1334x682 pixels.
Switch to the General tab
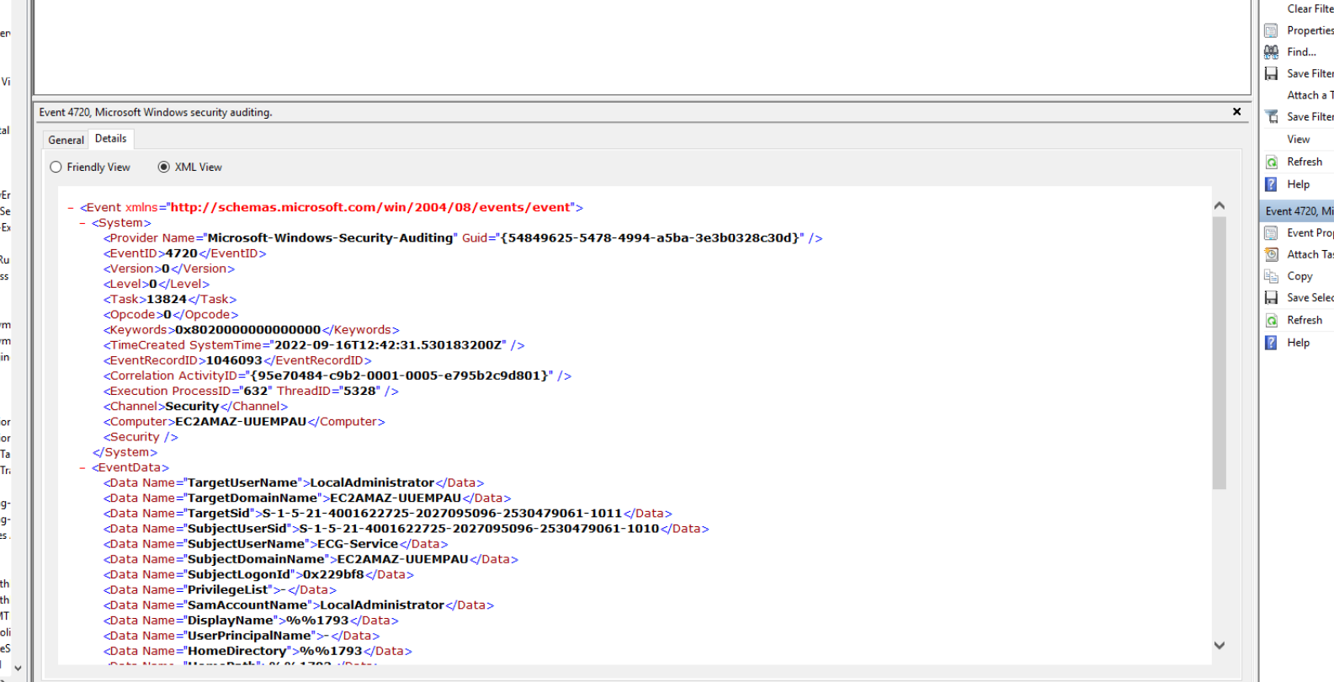(66, 140)
